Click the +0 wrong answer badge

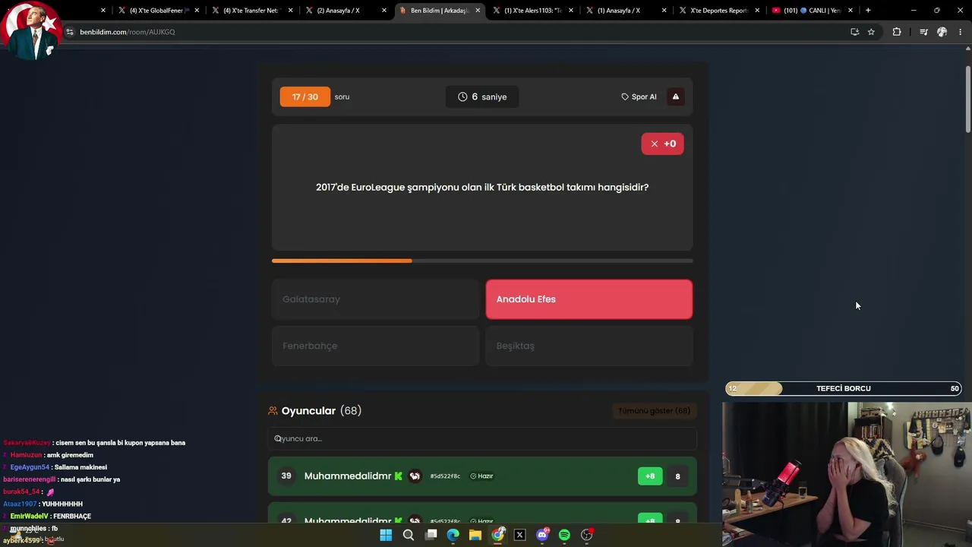[663, 144]
